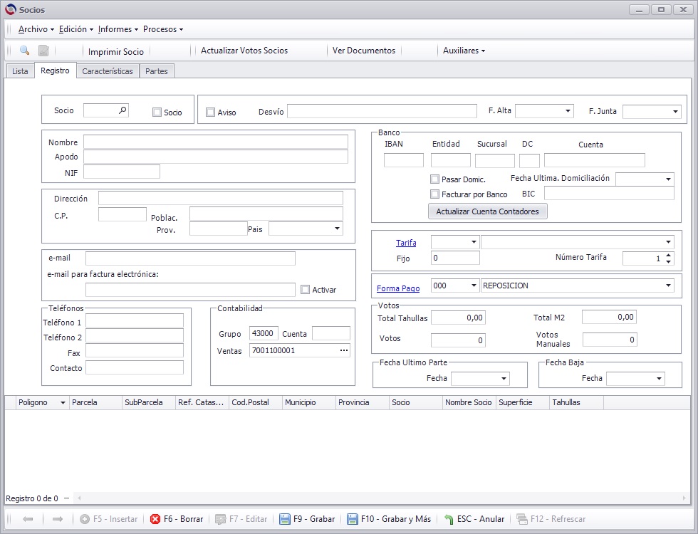The width and height of the screenshot is (698, 534).
Task: Follow the Tarifa link
Action: click(x=406, y=243)
